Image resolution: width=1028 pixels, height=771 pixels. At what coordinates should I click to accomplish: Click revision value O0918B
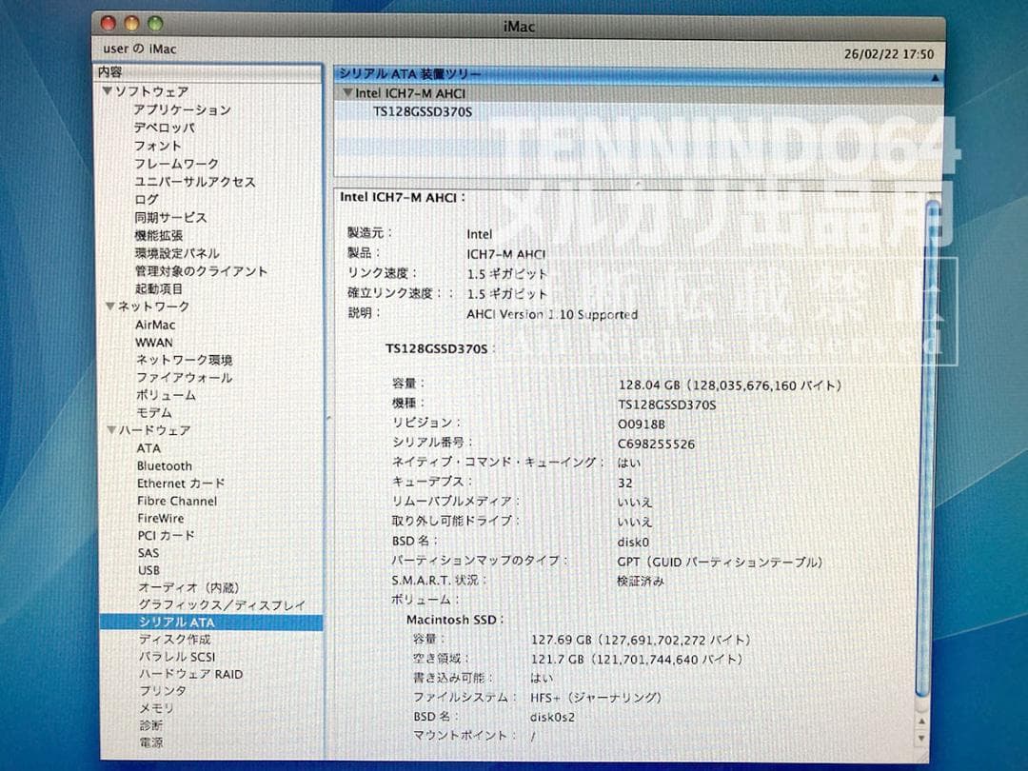[x=642, y=425]
